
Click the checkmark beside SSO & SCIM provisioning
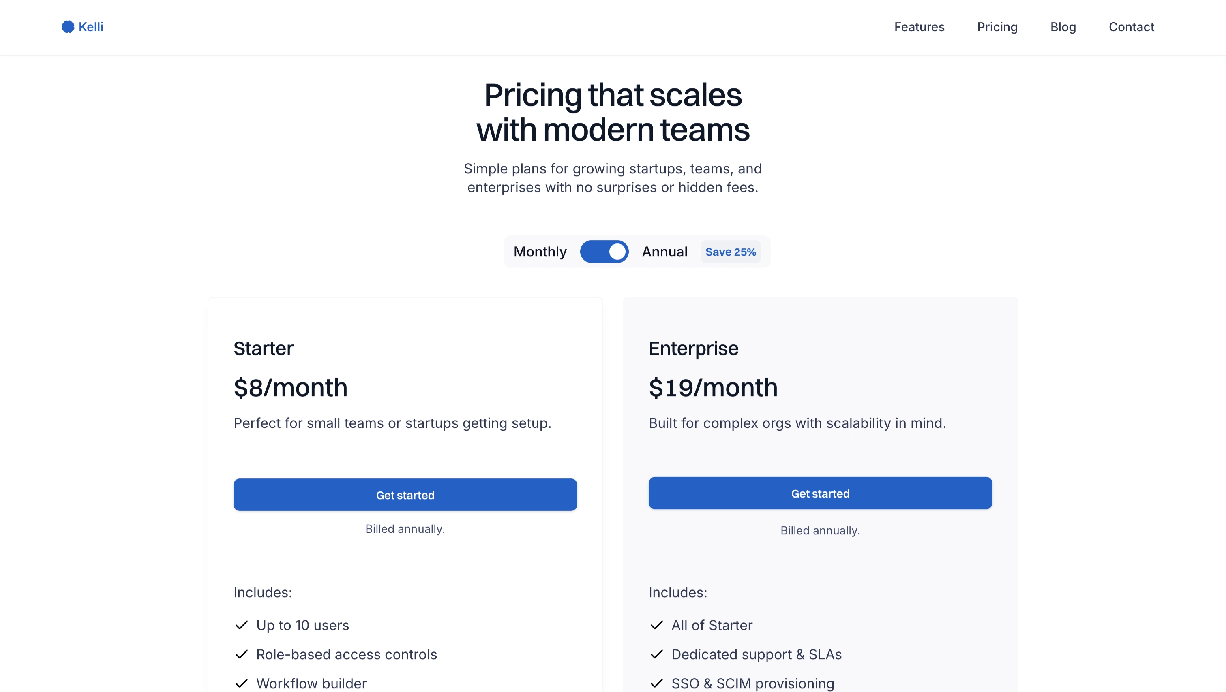[x=656, y=683]
